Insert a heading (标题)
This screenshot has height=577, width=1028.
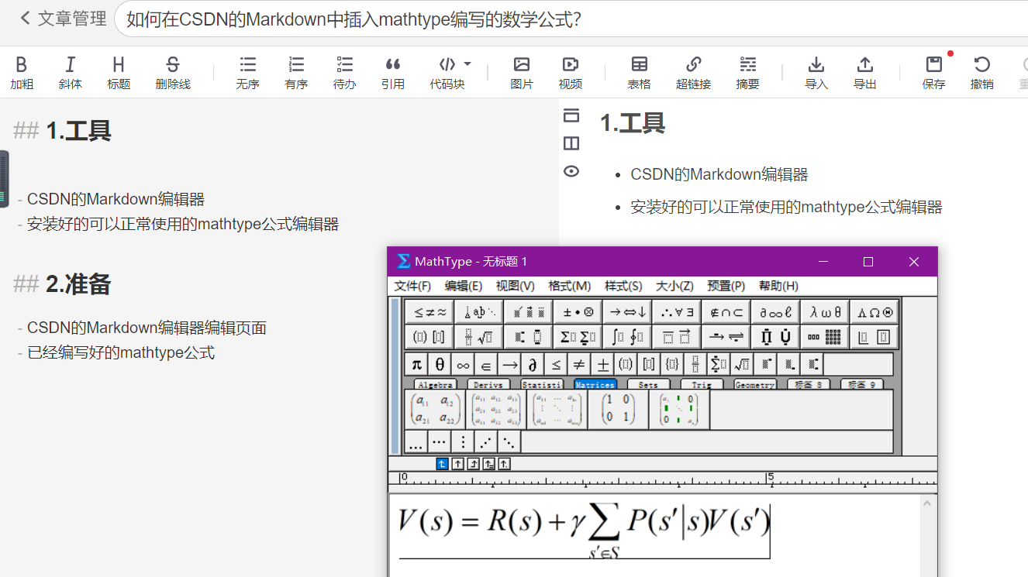[119, 74]
